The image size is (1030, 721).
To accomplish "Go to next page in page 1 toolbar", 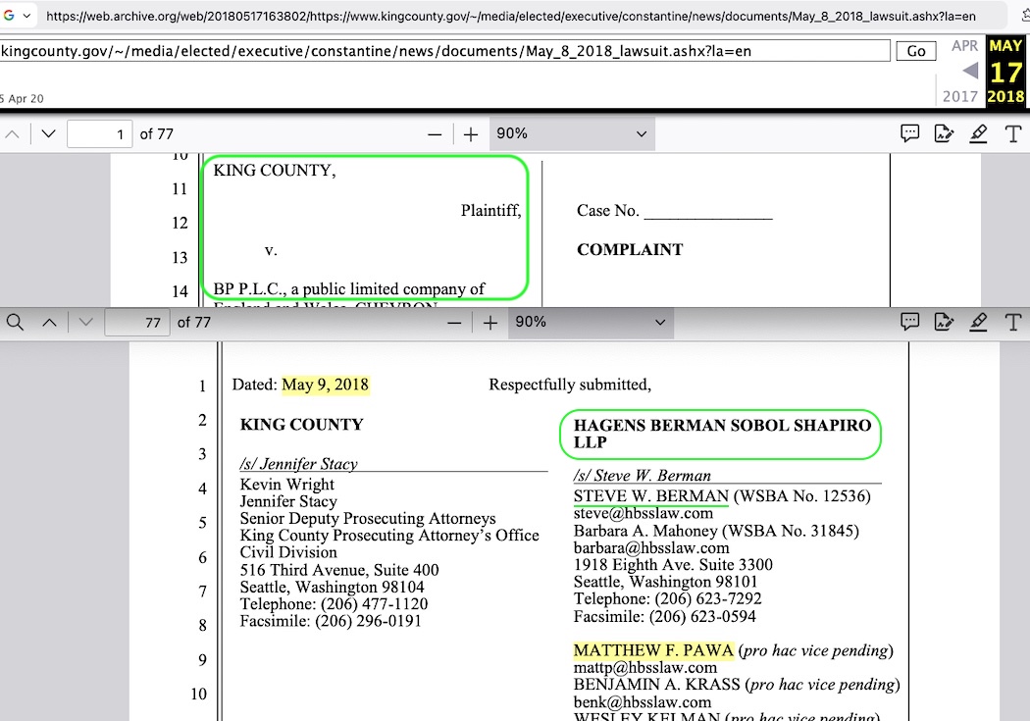I will click(x=48, y=134).
